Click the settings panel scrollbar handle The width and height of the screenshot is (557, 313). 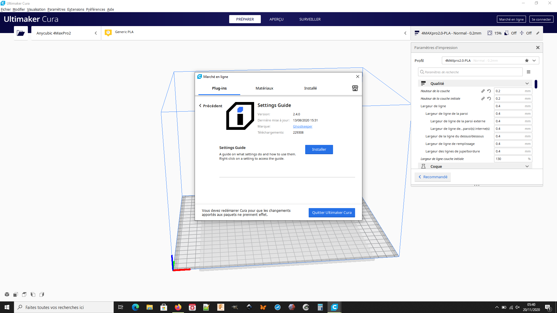coord(536,84)
